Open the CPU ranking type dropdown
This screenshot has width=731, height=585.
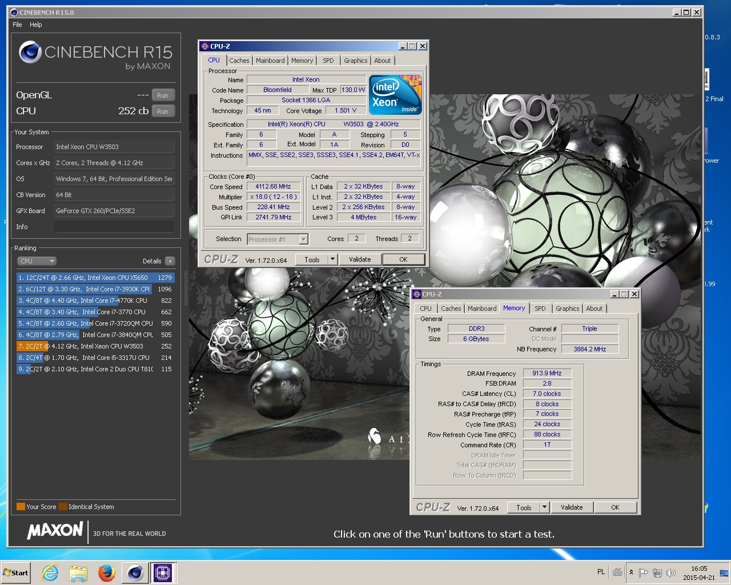point(37,261)
